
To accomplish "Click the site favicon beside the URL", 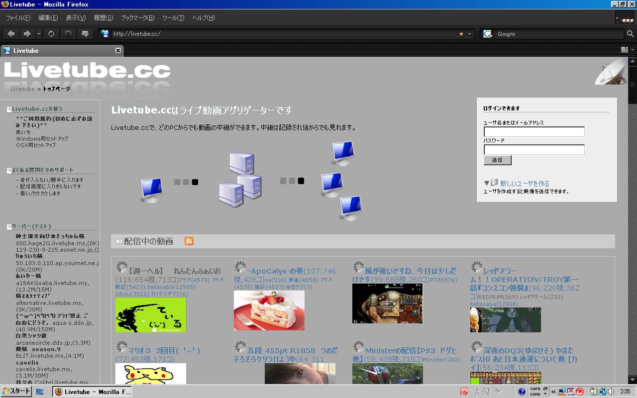I will (x=105, y=34).
